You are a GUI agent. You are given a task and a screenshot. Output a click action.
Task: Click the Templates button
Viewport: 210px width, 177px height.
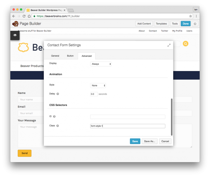pyautogui.click(x=161, y=24)
